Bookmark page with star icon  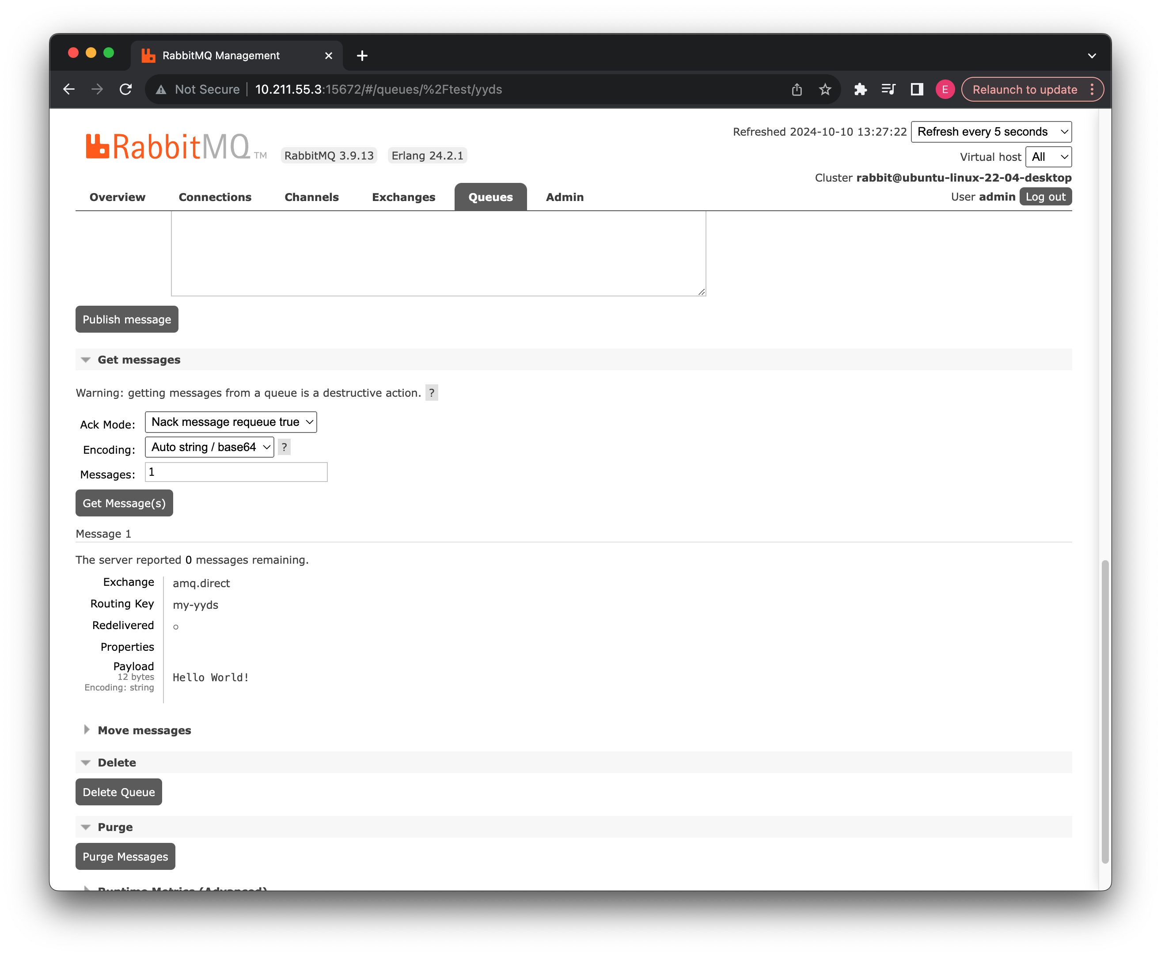pos(824,89)
